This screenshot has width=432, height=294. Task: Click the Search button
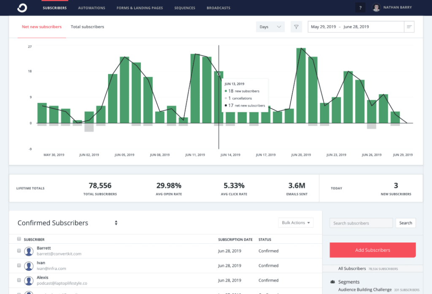click(x=405, y=223)
